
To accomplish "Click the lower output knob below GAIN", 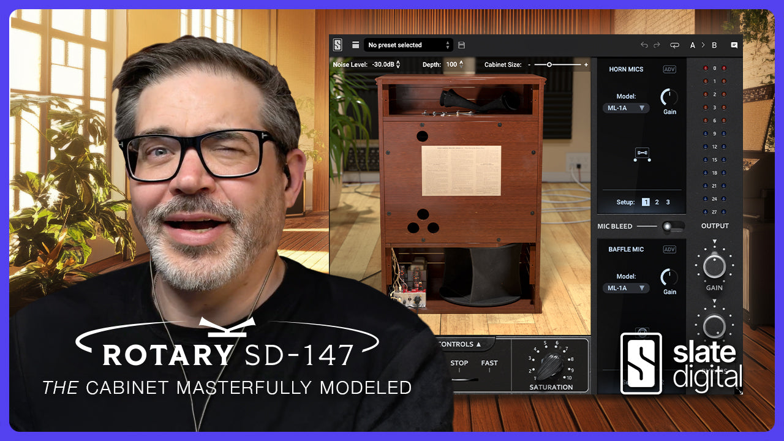I will pos(714,326).
